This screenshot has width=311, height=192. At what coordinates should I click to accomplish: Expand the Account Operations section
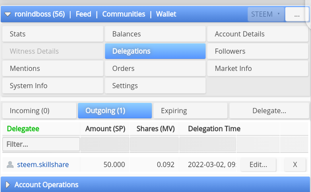(8, 185)
